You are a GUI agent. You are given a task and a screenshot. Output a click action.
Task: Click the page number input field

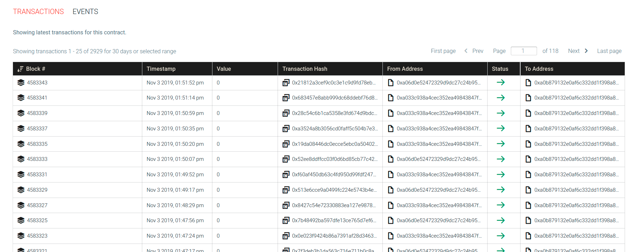pyautogui.click(x=523, y=51)
